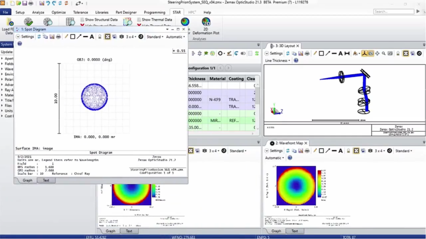Click Show Structural Data option
The width and height of the screenshot is (426, 239).
99,19
